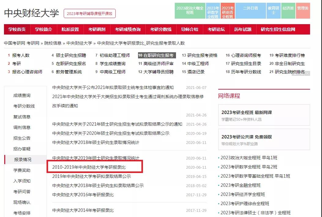Viewport: 322px width, 217px height.
Task: Click the 考研难度排行榜 link
Action: (x=289, y=55)
